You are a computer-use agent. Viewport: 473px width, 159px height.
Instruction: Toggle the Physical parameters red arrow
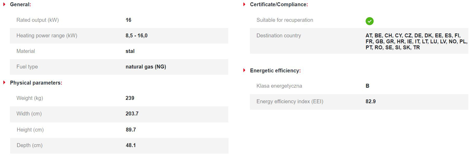(4, 82)
